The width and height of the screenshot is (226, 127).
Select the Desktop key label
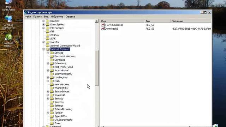point(59,53)
